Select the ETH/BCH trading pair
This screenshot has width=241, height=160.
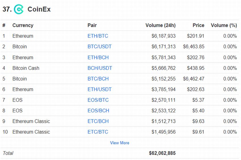98,57
